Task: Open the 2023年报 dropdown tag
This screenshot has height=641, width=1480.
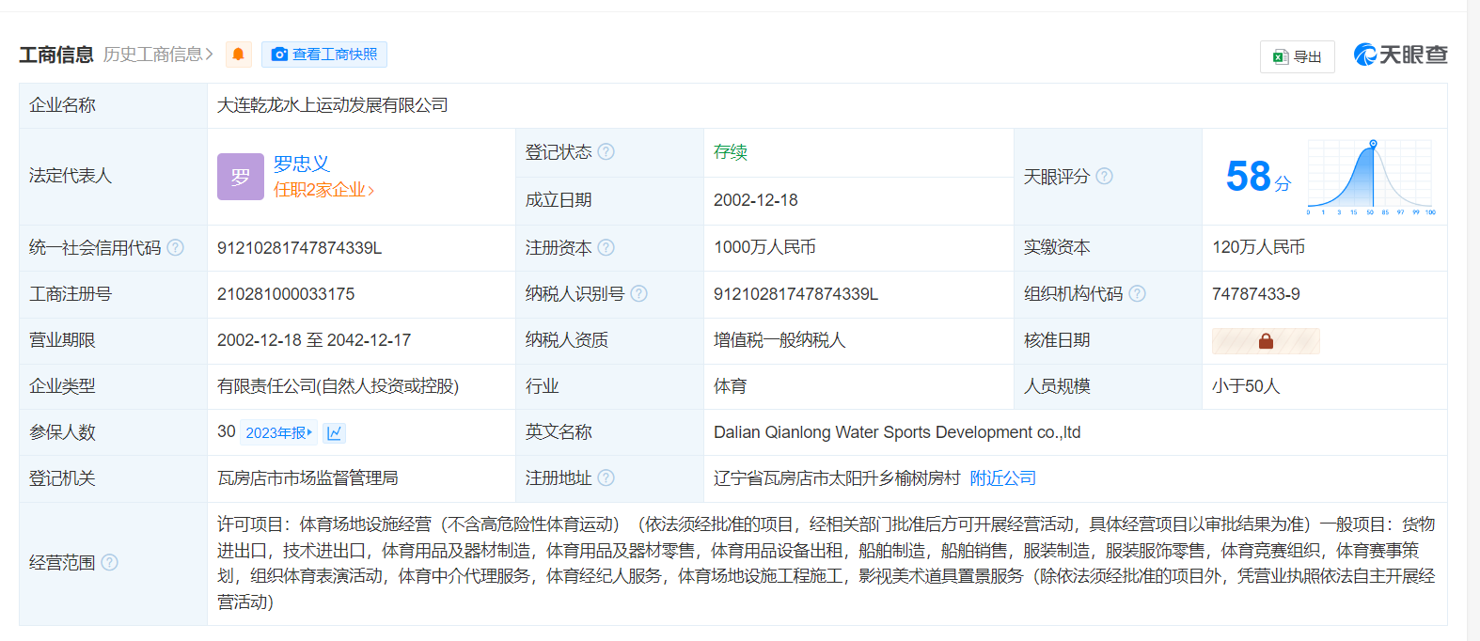Action: [x=279, y=432]
